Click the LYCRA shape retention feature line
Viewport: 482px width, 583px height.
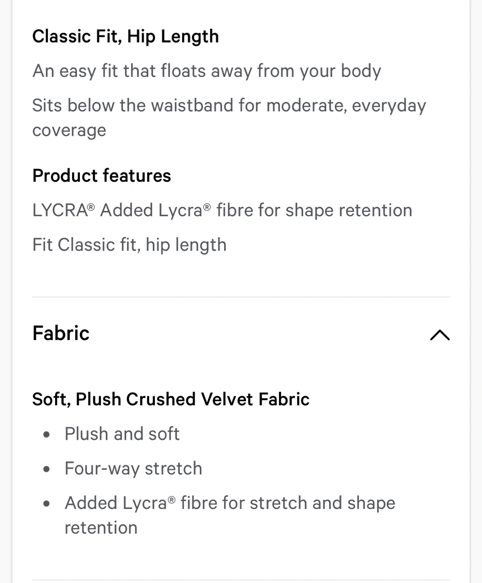222,211
